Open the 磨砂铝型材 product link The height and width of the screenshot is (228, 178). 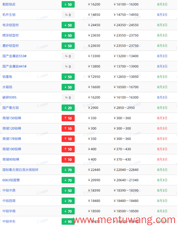click(10, 46)
